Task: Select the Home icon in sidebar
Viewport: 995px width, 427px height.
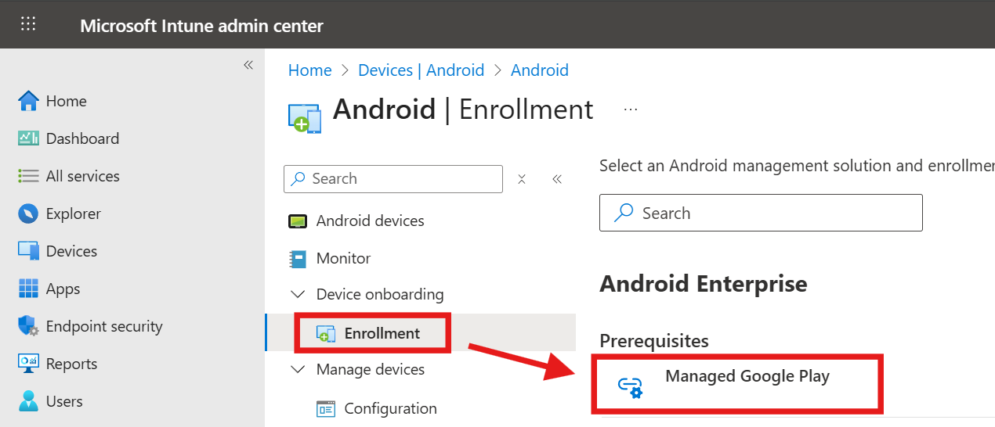Action: (28, 101)
